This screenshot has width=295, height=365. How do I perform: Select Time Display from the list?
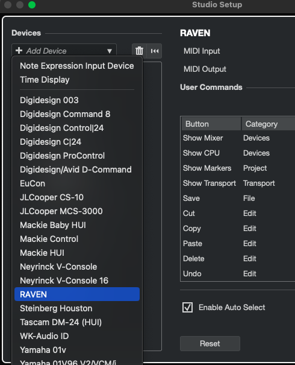coord(77,80)
